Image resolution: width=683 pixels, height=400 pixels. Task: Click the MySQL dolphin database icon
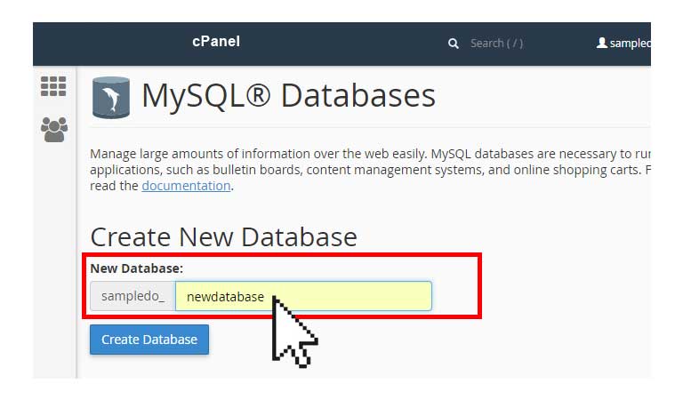[111, 98]
